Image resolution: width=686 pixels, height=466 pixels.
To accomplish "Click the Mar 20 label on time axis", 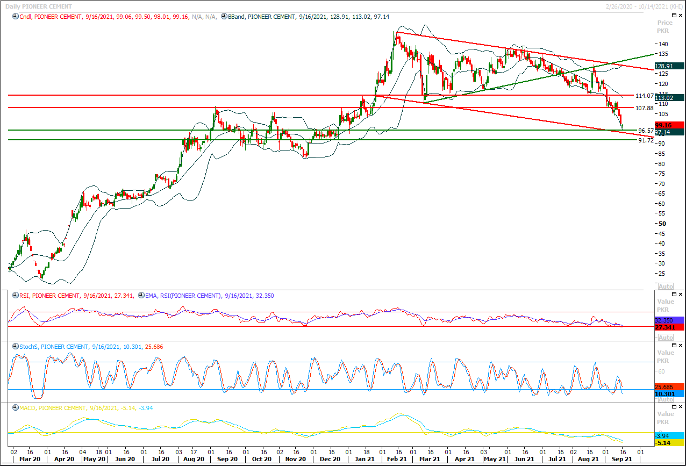I will click(x=29, y=459).
